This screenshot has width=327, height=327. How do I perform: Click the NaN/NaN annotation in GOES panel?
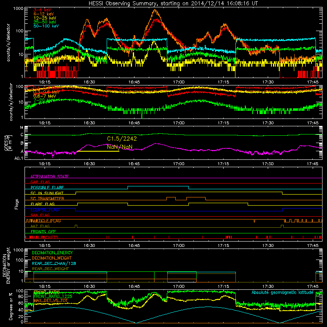coord(120,147)
